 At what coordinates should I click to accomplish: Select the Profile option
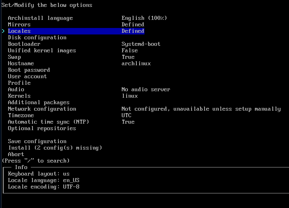[x=19, y=83]
